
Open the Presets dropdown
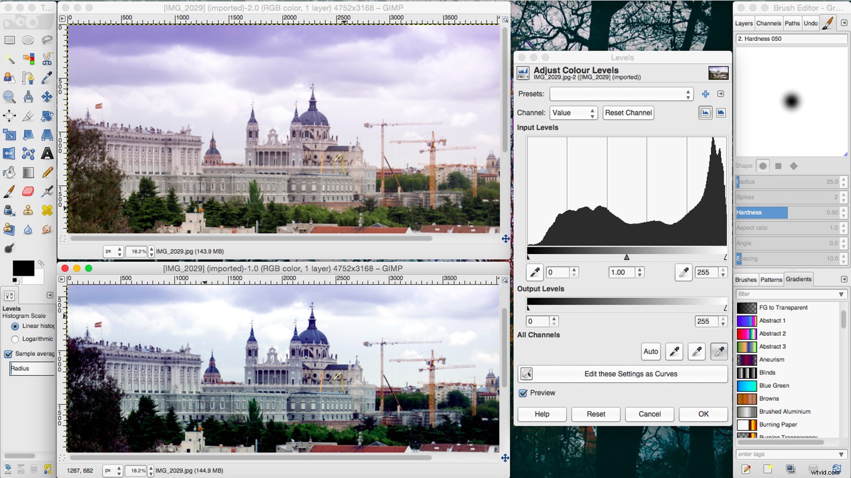[621, 94]
